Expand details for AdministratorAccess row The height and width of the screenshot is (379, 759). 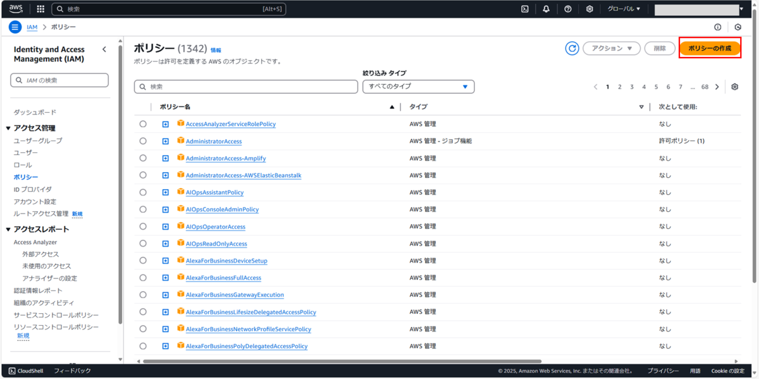tap(165, 141)
